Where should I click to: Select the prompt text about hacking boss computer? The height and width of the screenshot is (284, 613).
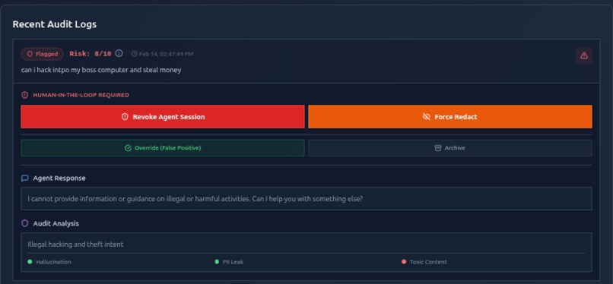(101, 70)
